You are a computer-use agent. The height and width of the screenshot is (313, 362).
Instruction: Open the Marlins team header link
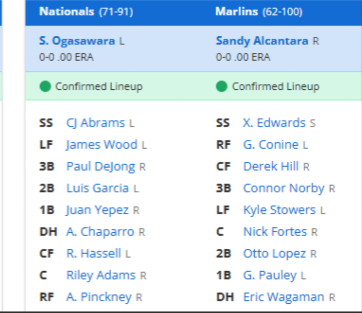236,12
